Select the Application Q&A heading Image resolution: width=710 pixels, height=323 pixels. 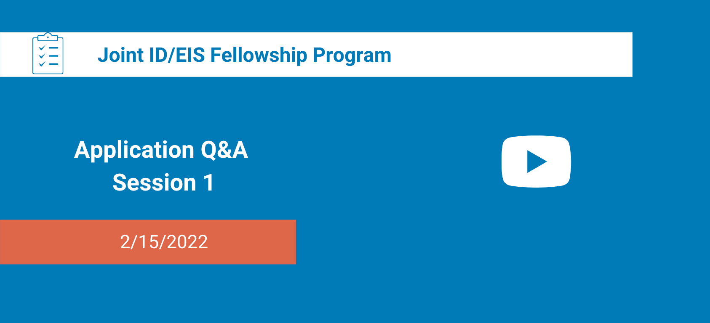(161, 150)
